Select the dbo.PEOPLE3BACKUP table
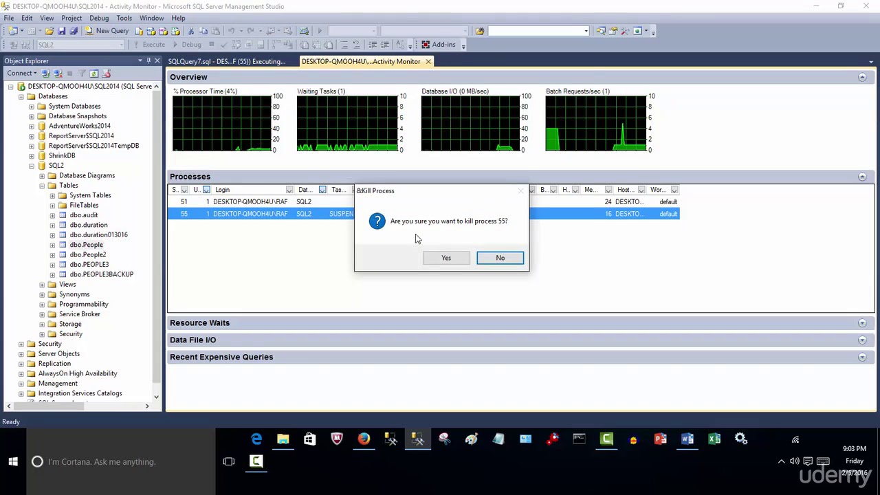This screenshot has width=880, height=495. [x=101, y=274]
